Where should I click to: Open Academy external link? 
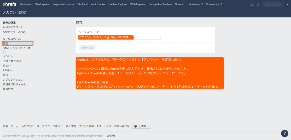tap(196, 4)
